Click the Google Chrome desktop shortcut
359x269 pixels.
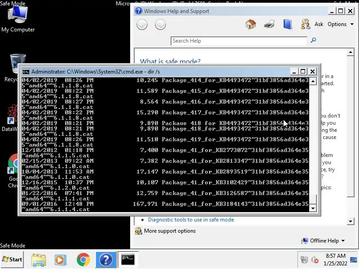click(x=13, y=170)
